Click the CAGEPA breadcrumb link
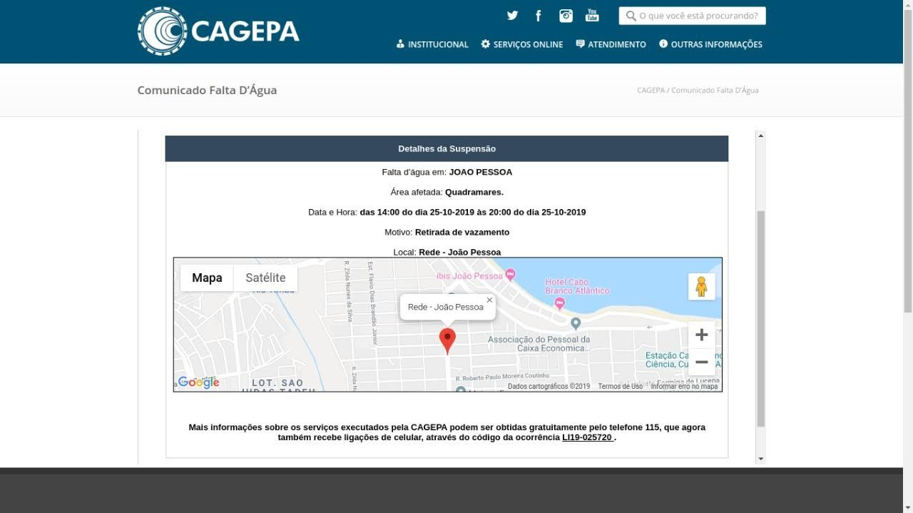Viewport: 913px width, 513px height. (x=651, y=91)
